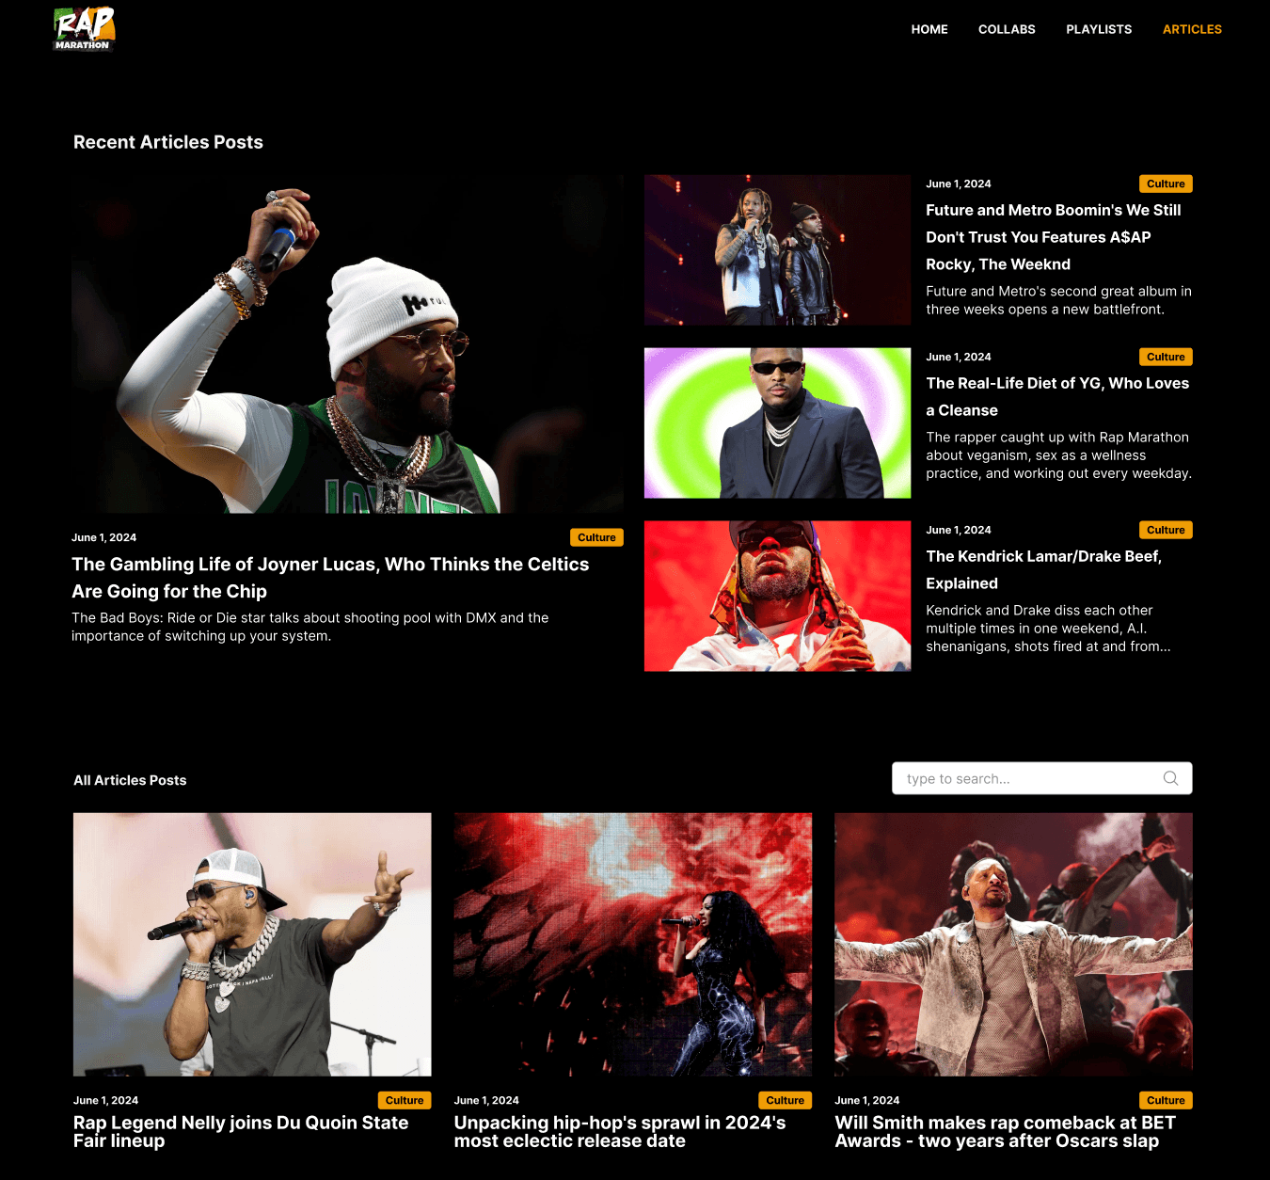
Task: Open the Future and Metro Boomin article title
Action: [x=1054, y=237]
